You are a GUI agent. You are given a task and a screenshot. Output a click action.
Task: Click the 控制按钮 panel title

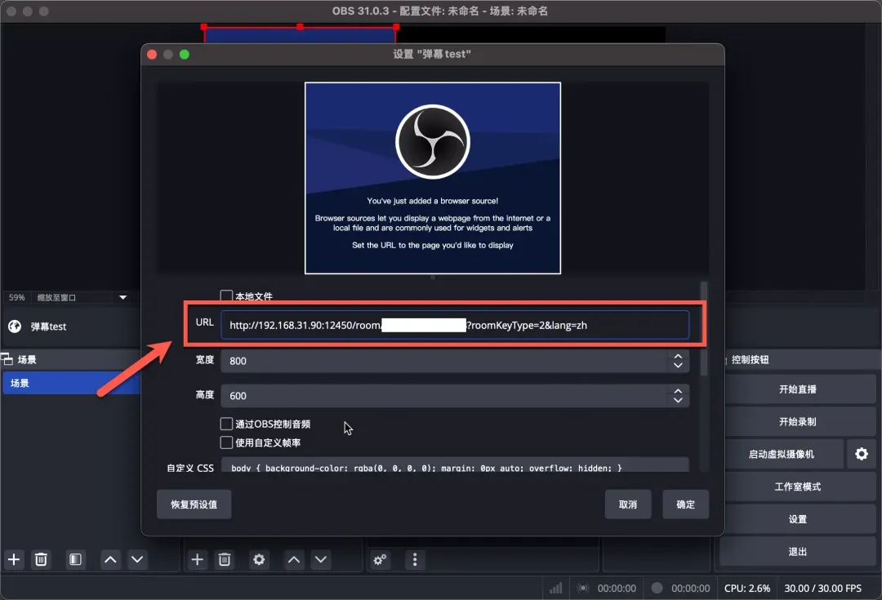[750, 360]
